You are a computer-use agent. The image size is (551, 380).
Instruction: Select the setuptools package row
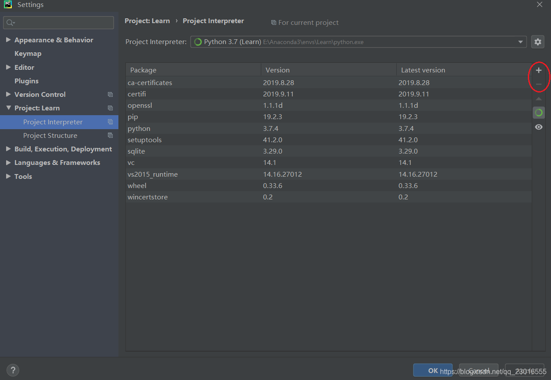tap(329, 140)
